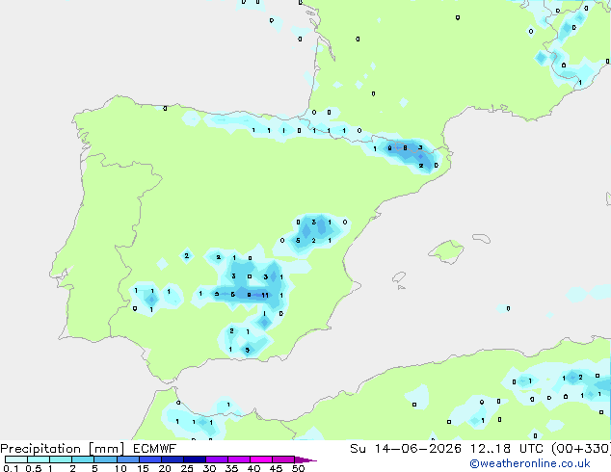
Task: Choose the 5–10 mm legend color box
Action: point(105,459)
